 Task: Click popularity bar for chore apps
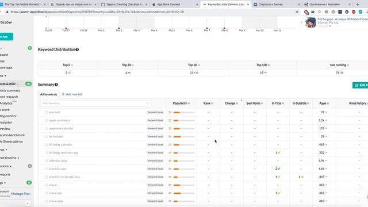(x=184, y=201)
